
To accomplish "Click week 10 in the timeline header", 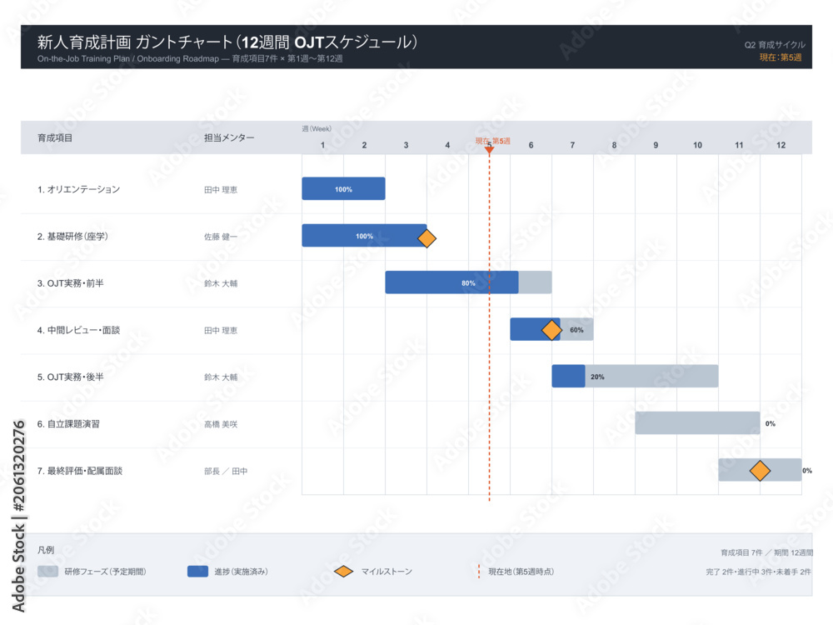I will click(x=697, y=145).
